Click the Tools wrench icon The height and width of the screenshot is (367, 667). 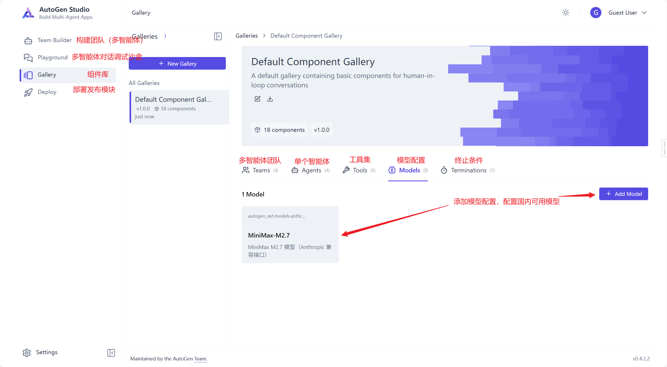click(x=346, y=170)
